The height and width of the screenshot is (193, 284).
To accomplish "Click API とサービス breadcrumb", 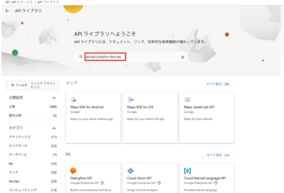I will pyautogui.click(x=21, y=2).
